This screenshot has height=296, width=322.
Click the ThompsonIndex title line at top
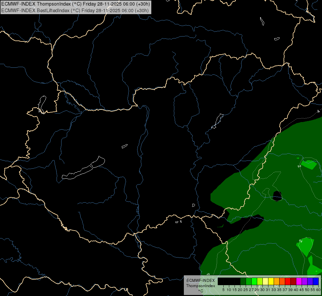[x=76, y=4]
